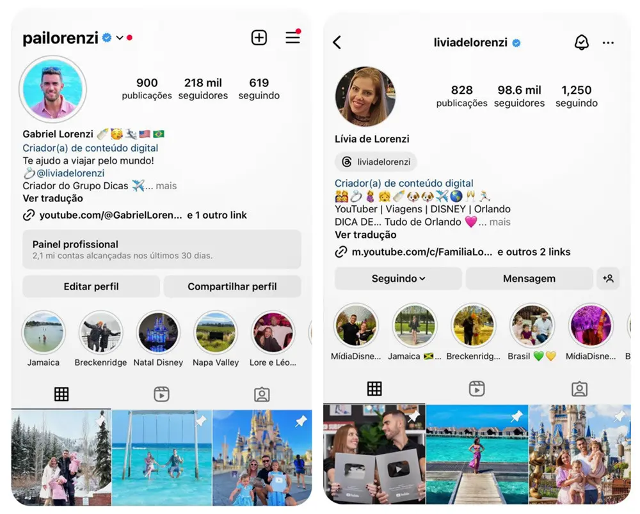Open the Seguindo dropdown button
This screenshot has height=514, width=640.
[x=398, y=278]
